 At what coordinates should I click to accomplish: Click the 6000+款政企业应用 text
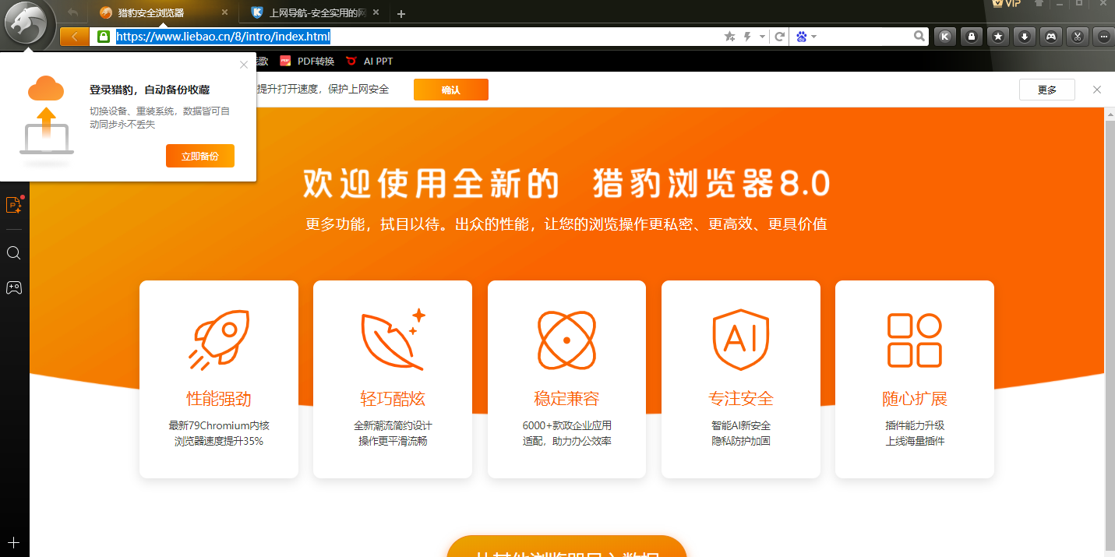coord(567,425)
